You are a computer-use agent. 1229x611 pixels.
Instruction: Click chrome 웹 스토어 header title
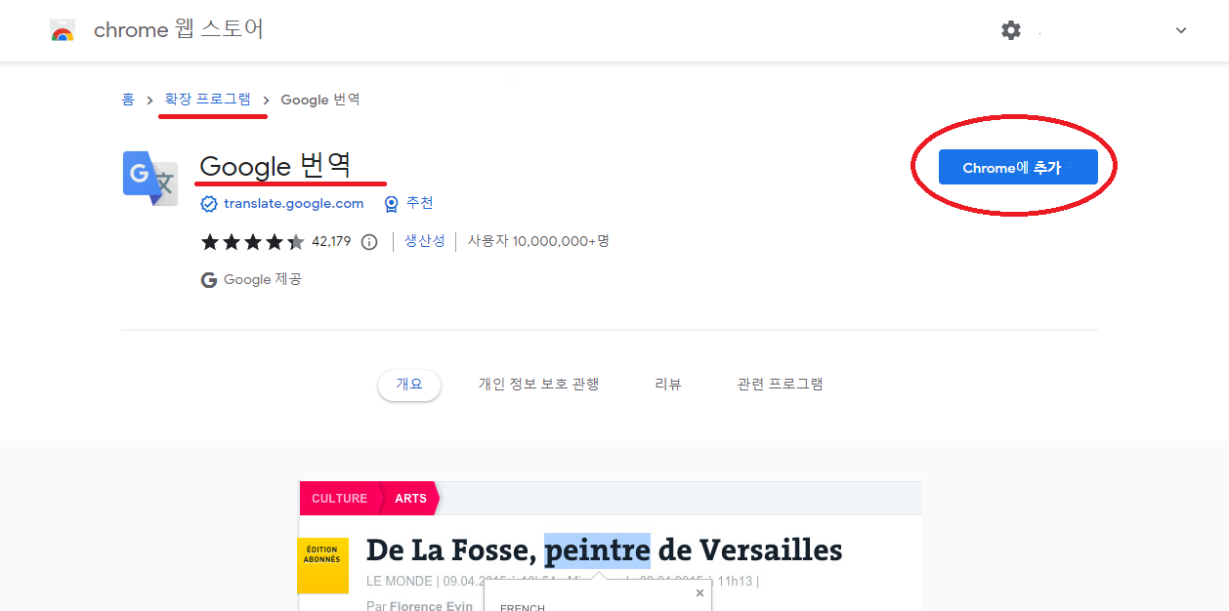click(179, 30)
